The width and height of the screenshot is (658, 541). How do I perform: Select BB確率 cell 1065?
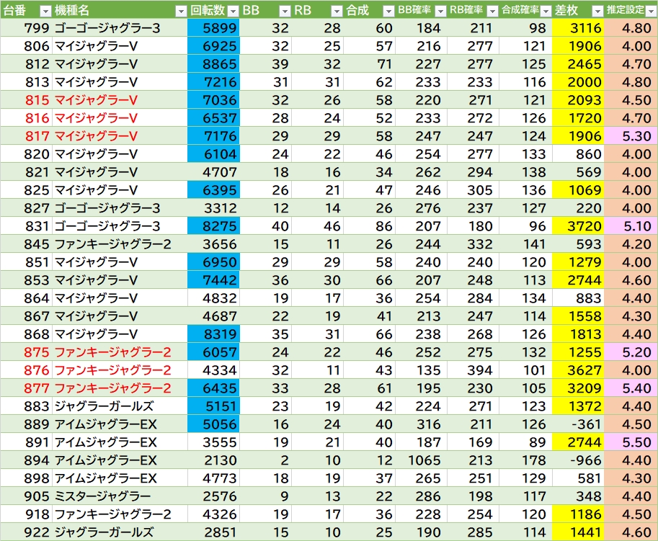tap(422, 461)
